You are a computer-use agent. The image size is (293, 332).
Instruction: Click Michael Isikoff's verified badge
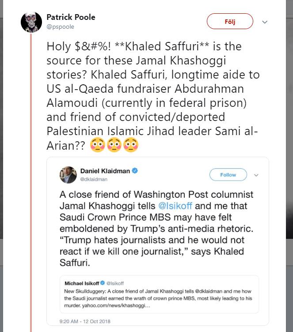pos(103,283)
